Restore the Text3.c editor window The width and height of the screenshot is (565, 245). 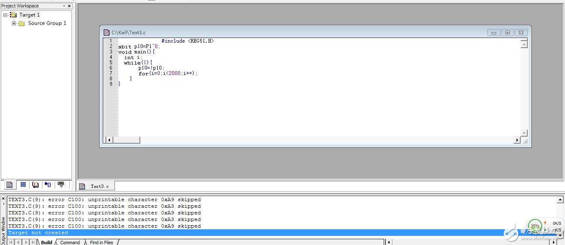[x=507, y=33]
